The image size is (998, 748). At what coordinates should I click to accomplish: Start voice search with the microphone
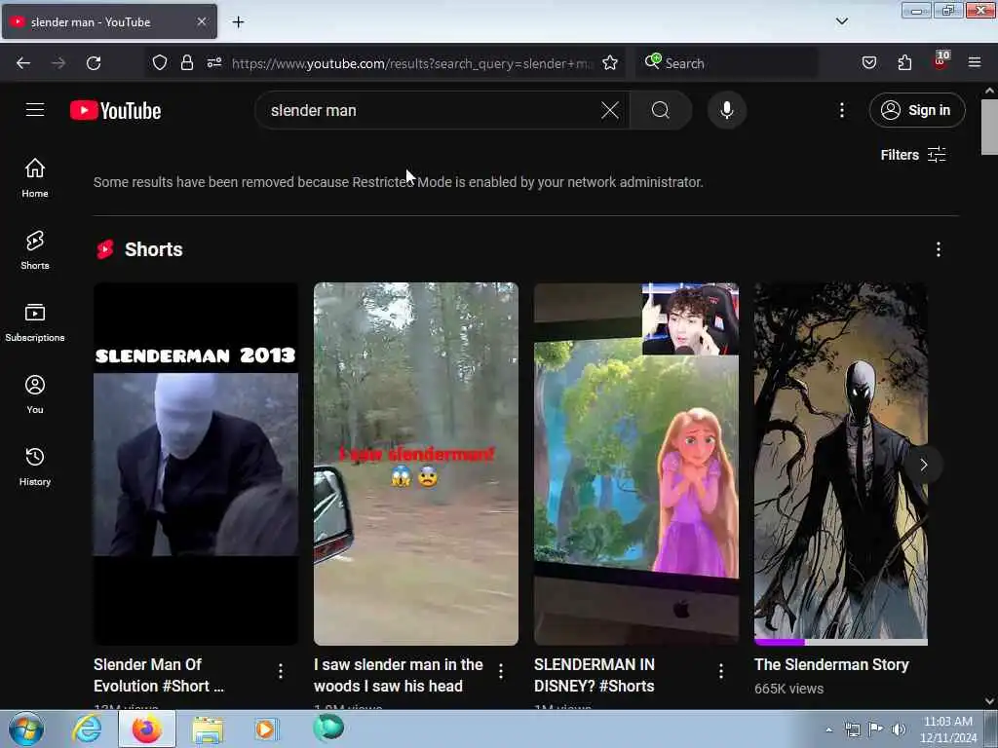pyautogui.click(x=727, y=110)
